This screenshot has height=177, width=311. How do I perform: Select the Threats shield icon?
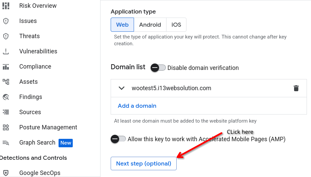click(x=6, y=36)
